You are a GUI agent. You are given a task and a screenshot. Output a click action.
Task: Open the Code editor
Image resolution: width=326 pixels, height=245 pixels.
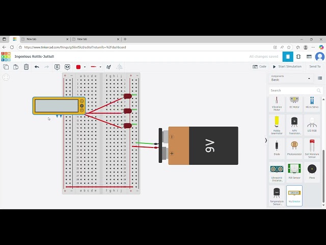point(259,67)
